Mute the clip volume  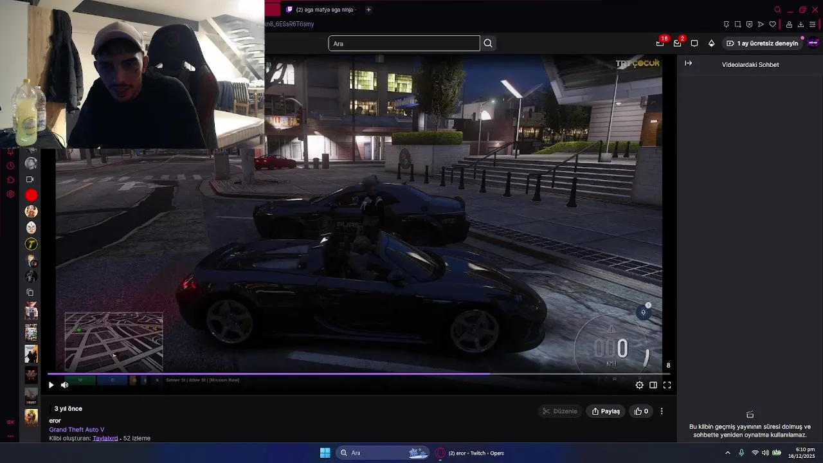point(64,385)
